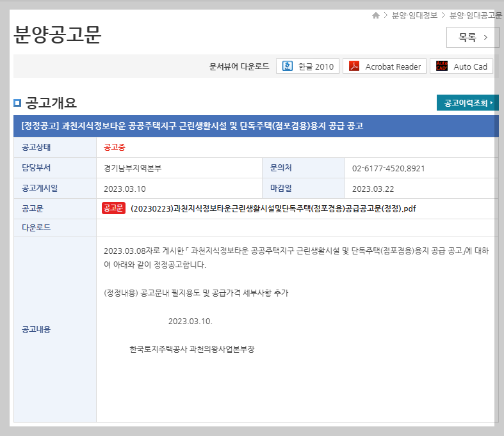Click the [정정공고] announcement title bar
This screenshot has height=436, width=504.
(256, 126)
